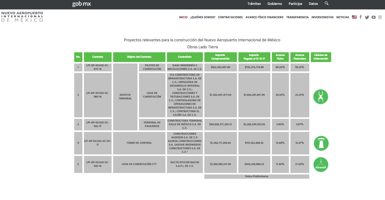385x200 pixels.
Task: Click the Importe Pagado al 31-12-17 header
Action: coord(254,57)
